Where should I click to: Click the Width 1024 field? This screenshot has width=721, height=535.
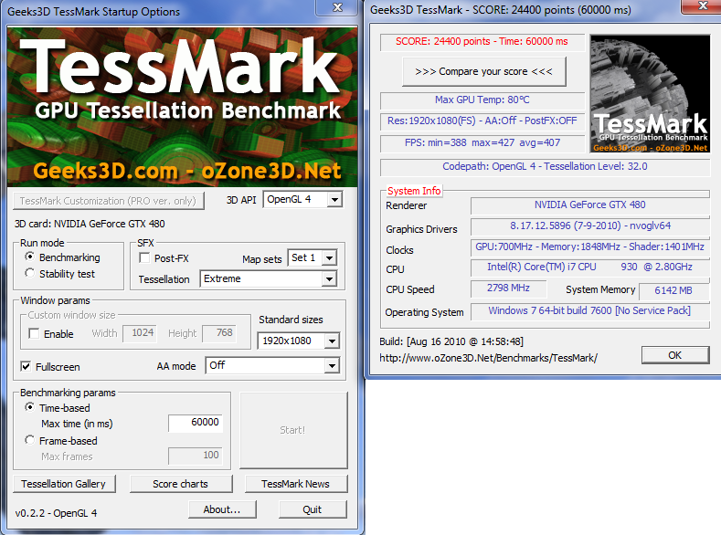140,333
